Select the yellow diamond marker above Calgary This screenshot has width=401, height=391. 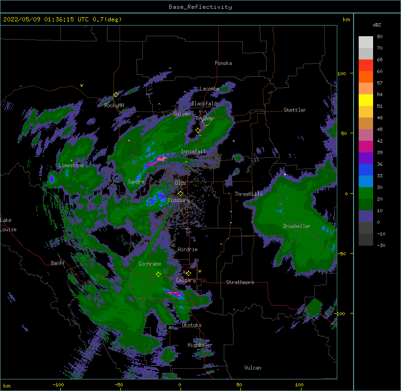click(188, 274)
